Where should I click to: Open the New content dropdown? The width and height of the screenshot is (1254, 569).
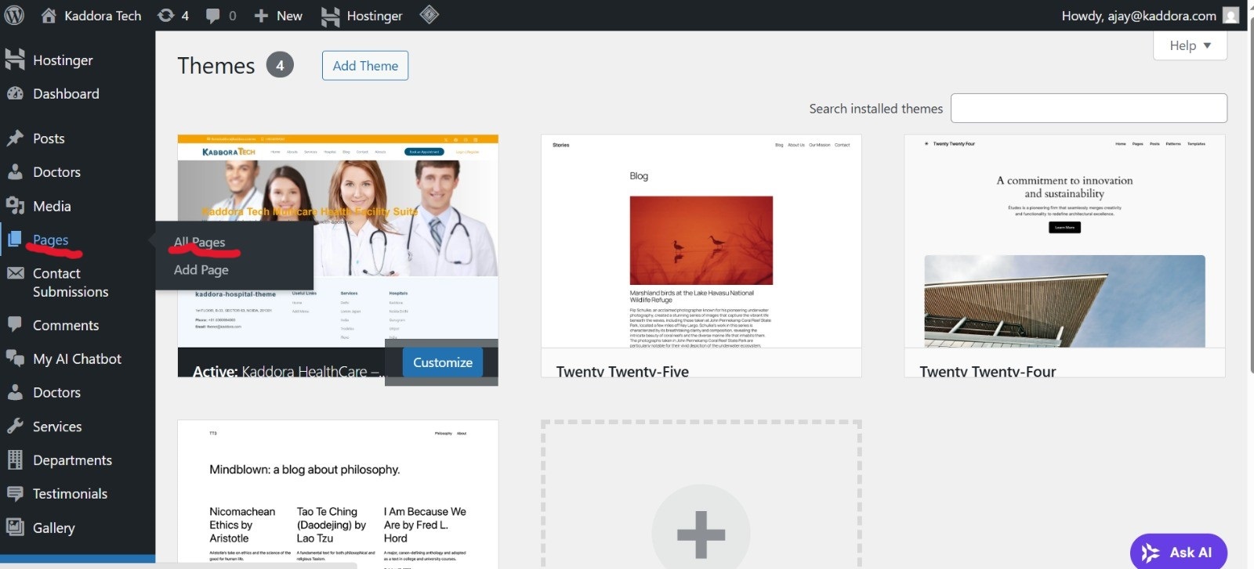[278, 16]
